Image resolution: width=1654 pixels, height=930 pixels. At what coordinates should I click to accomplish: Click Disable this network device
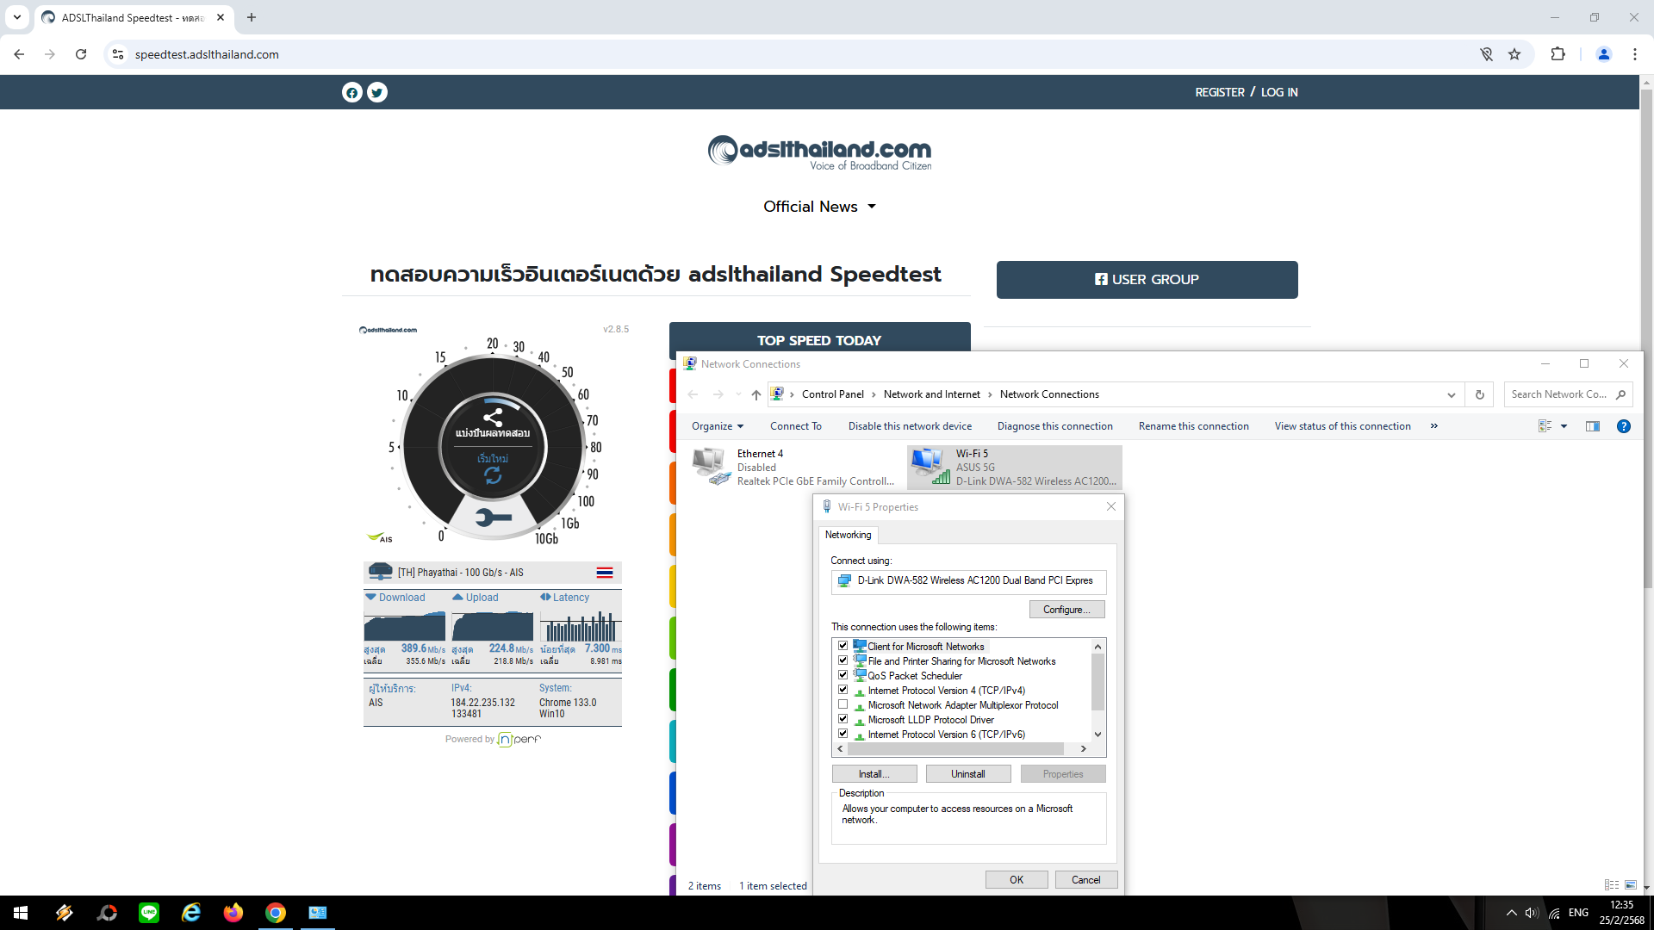[x=910, y=426]
